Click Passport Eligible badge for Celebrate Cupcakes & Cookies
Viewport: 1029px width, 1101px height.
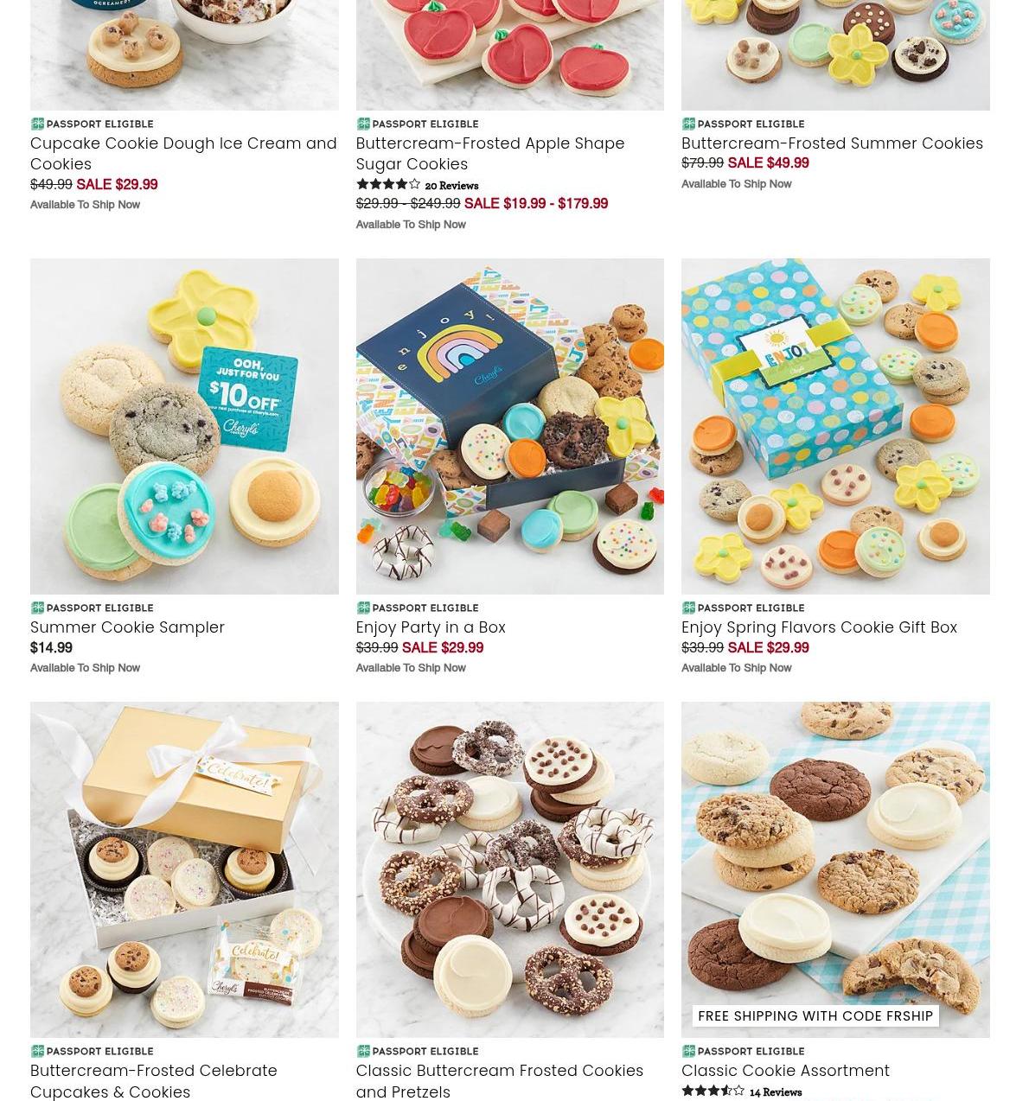(92, 1051)
